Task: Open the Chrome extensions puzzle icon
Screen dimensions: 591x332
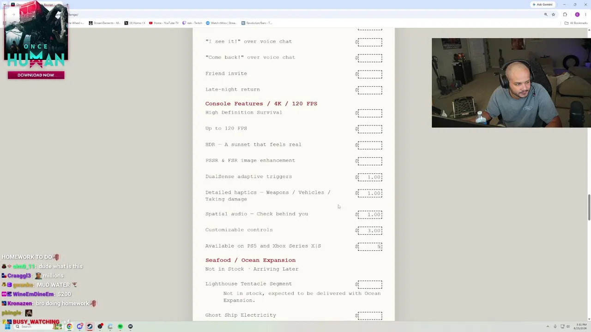Action: pos(565,14)
